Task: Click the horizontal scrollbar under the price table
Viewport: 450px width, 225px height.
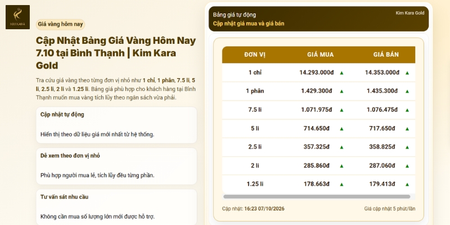Action: [x=317, y=196]
